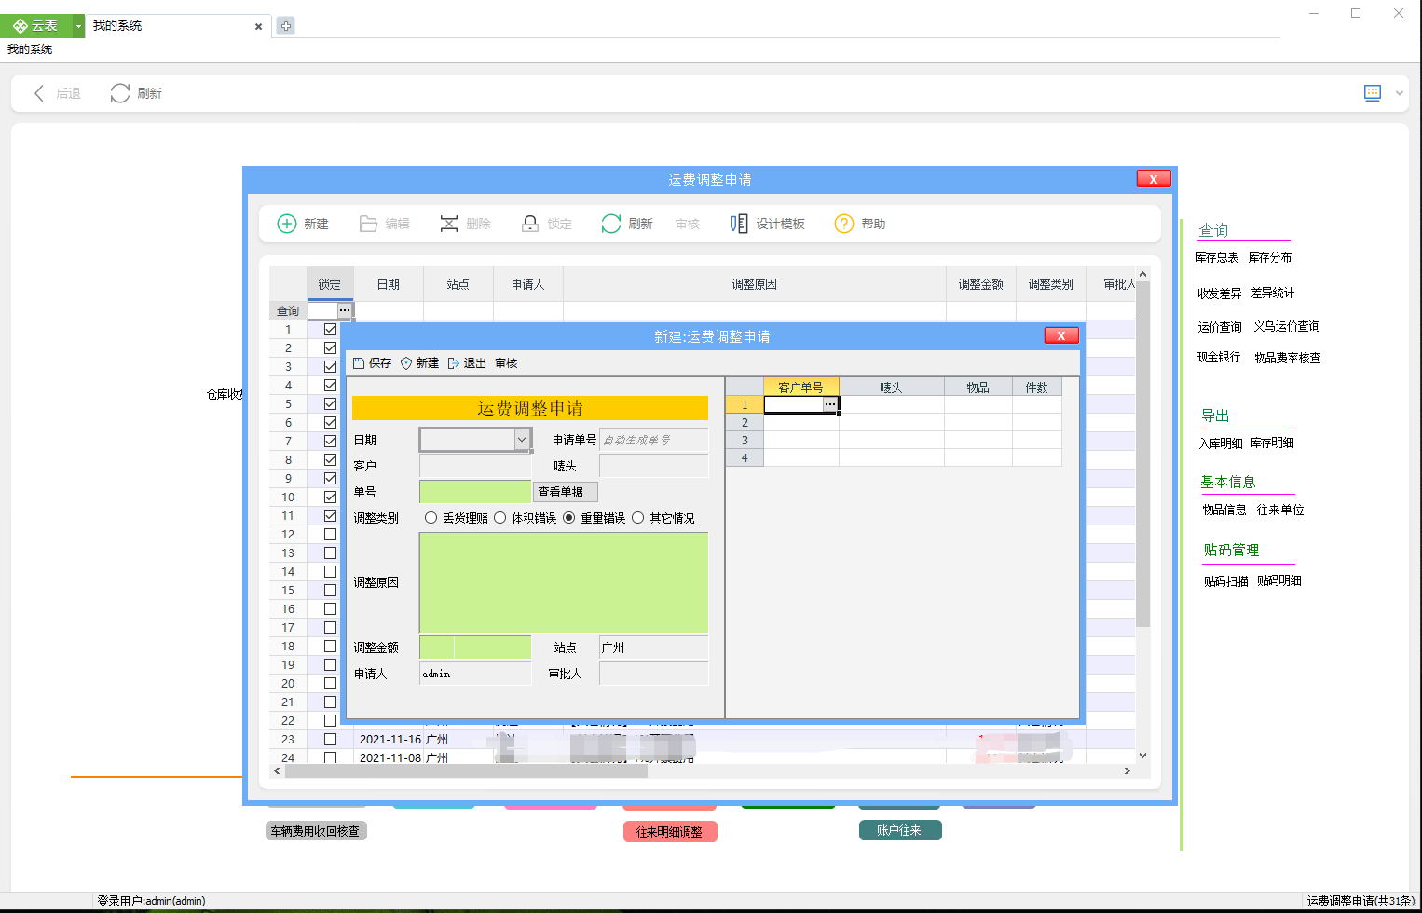Screen dimensions: 1422x913
Task: Open the 现金银行 link
Action: (1219, 357)
